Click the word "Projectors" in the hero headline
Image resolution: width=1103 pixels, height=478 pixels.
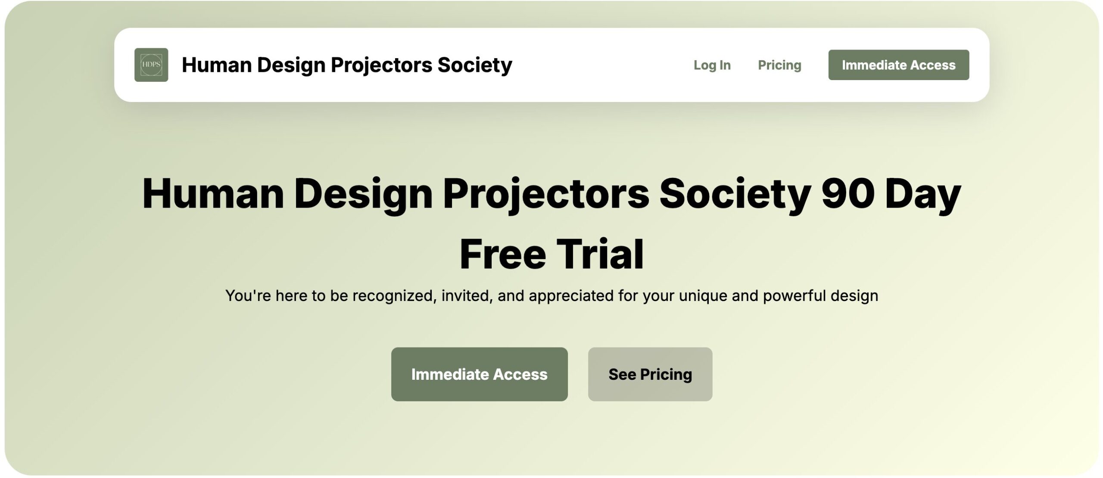tap(546, 194)
